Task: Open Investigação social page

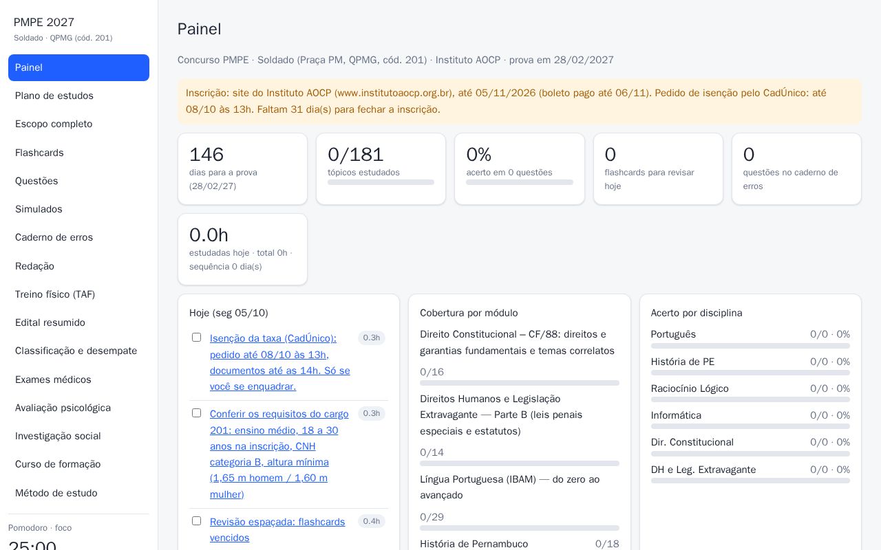Action: [x=78, y=436]
